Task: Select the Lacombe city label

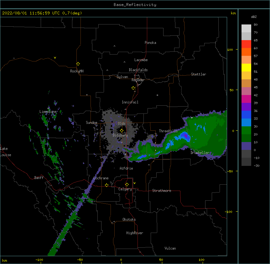Action: pyautogui.click(x=141, y=60)
